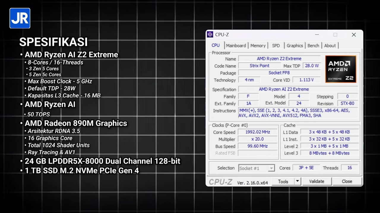Click the Tools button
Viewport: 380px width, 213px height.
tap(283, 181)
